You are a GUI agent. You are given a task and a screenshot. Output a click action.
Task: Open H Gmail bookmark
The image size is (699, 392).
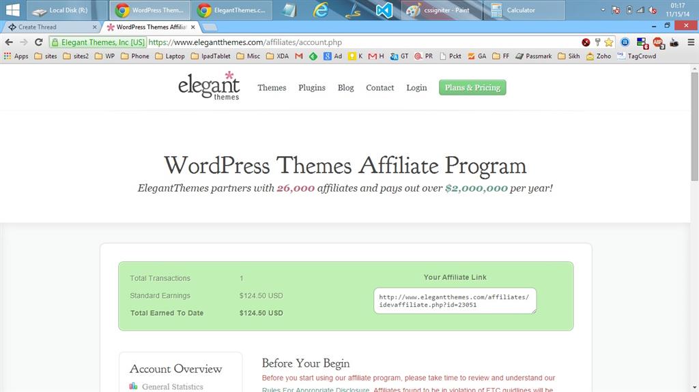tap(376, 56)
